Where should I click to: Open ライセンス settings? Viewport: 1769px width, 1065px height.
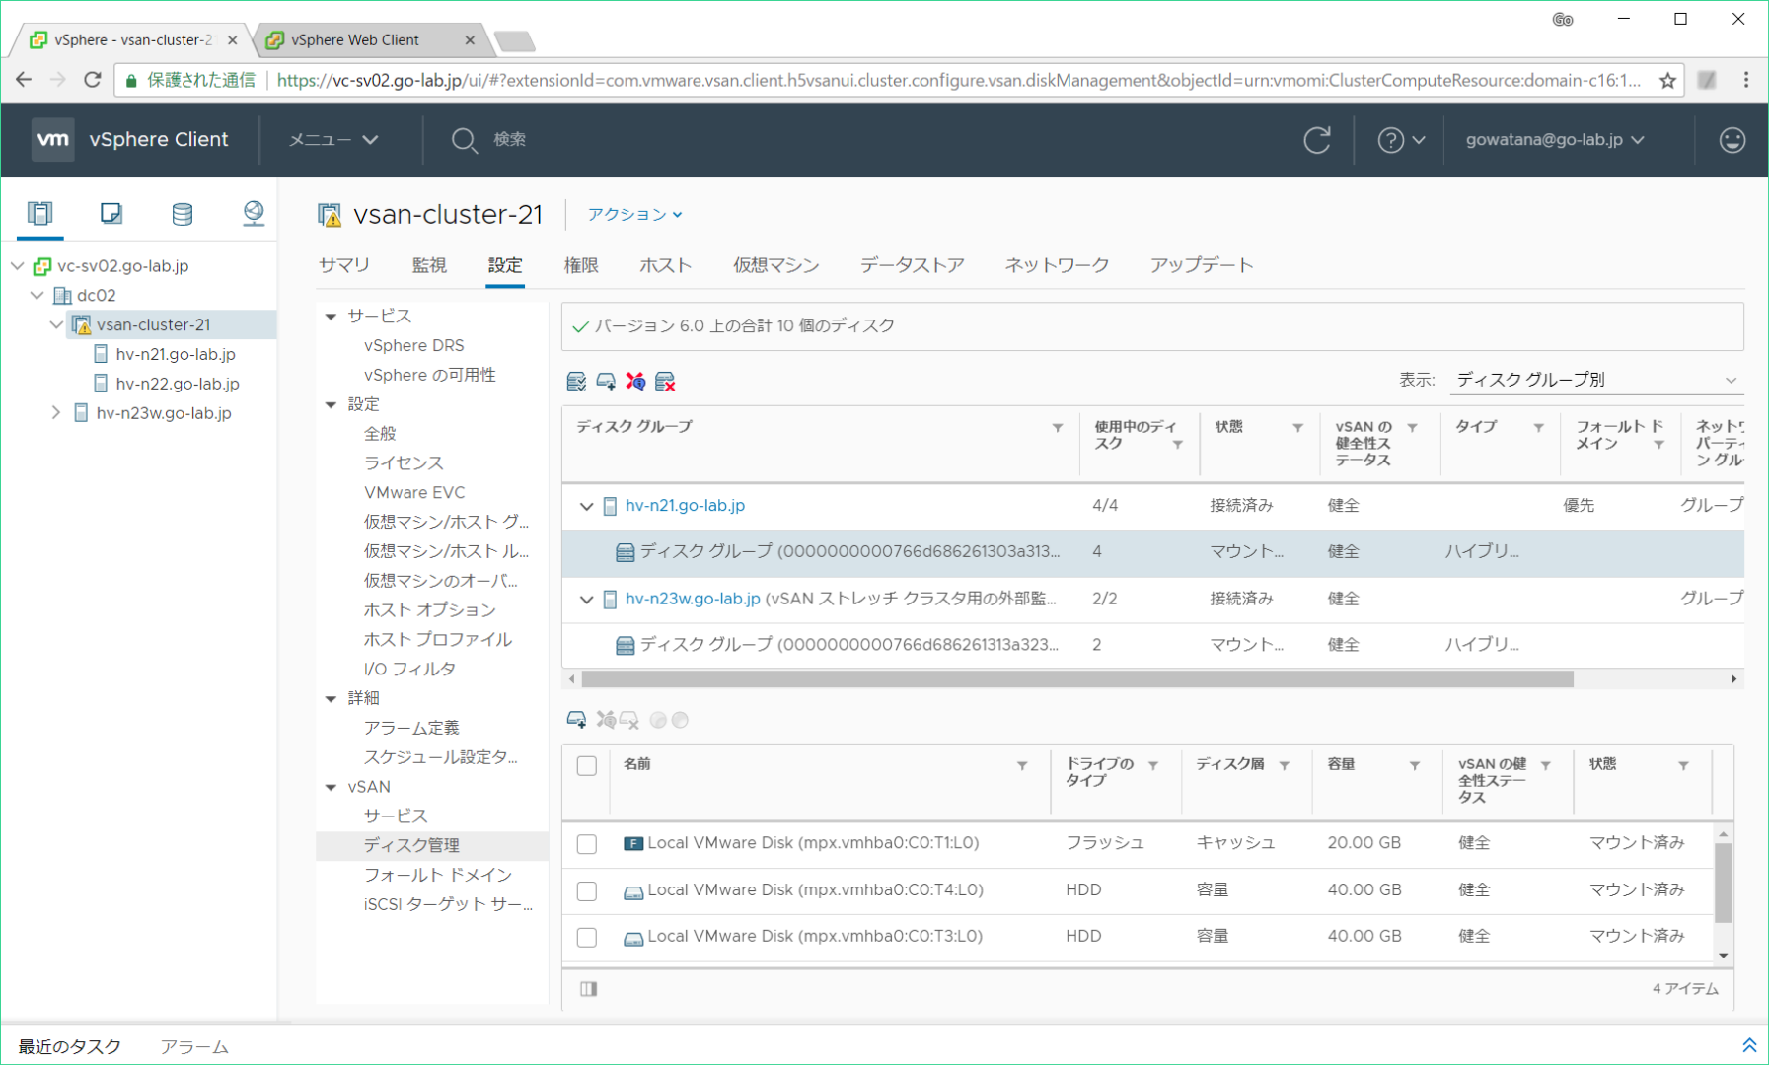pos(404,462)
